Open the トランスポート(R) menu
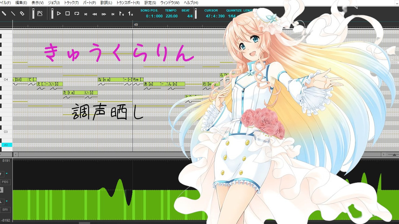Viewport: 399px width, 224px height. [128, 2]
